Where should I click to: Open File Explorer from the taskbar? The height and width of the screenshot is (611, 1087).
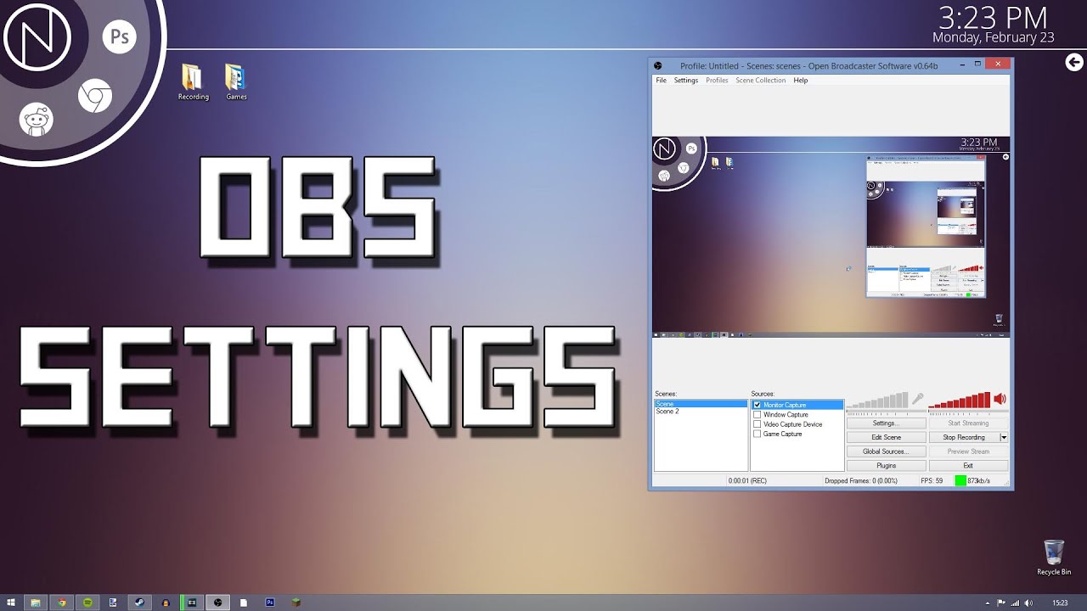tap(35, 603)
